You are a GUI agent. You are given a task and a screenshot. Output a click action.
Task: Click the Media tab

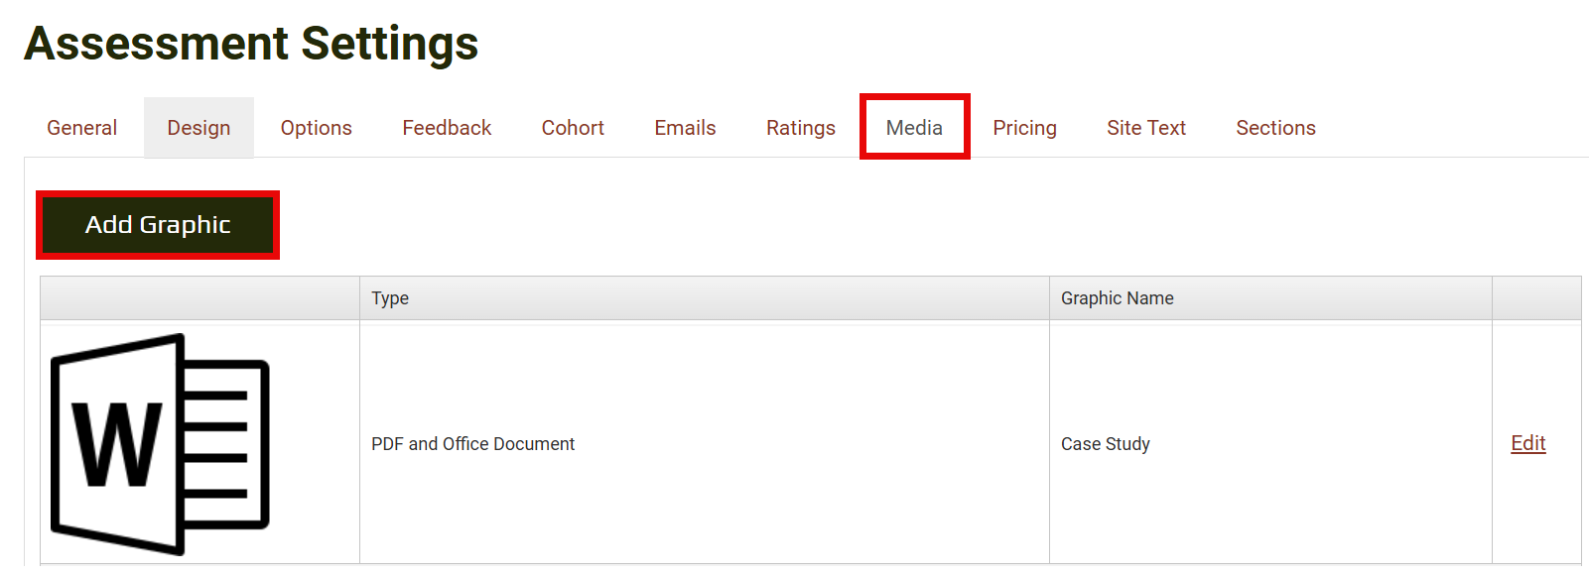click(x=914, y=128)
